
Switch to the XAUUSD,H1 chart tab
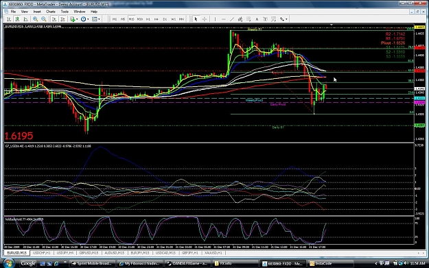tap(213, 253)
